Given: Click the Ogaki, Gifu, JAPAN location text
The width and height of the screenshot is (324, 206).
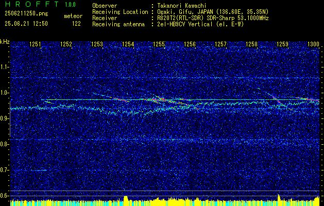Looking at the screenshot, I should pos(213,12).
